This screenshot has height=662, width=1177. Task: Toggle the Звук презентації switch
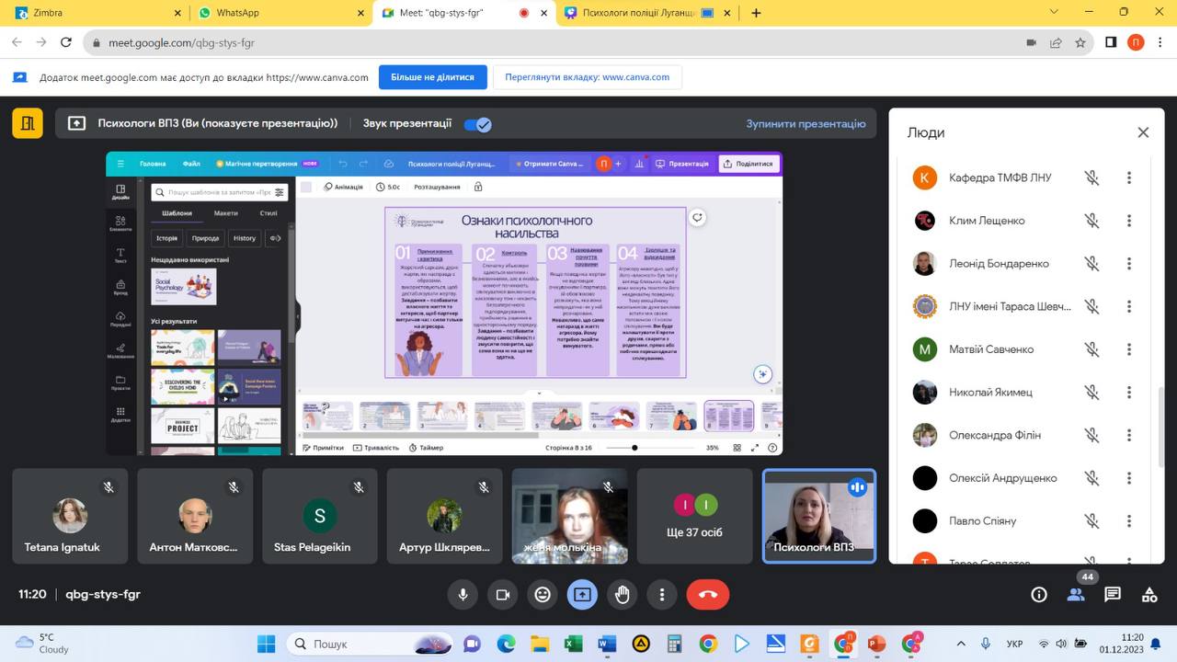pyautogui.click(x=477, y=124)
